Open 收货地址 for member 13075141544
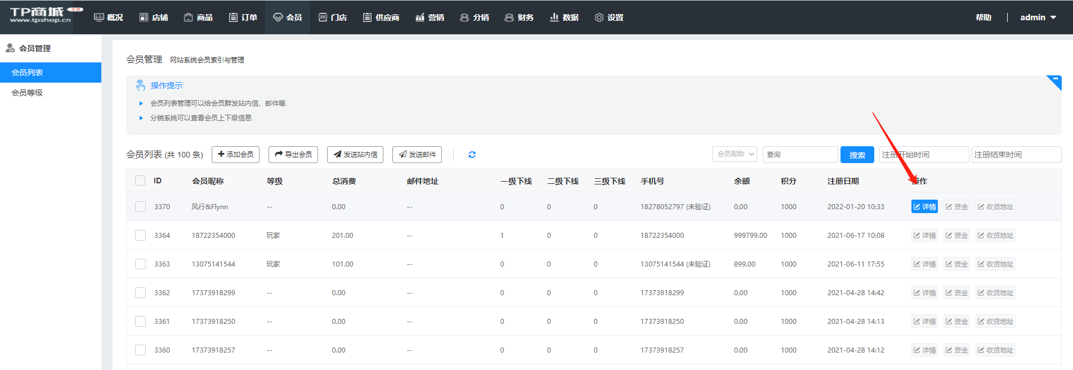Viewport: 1073px width, 370px height. (x=995, y=264)
